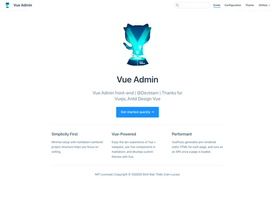Click the Simplicity First feature heading
Image resolution: width=275 pixels, height=204 pixels.
tap(64, 134)
